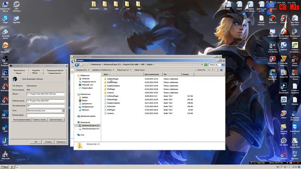Select the RaidCall desktop shortcut

click(284, 46)
